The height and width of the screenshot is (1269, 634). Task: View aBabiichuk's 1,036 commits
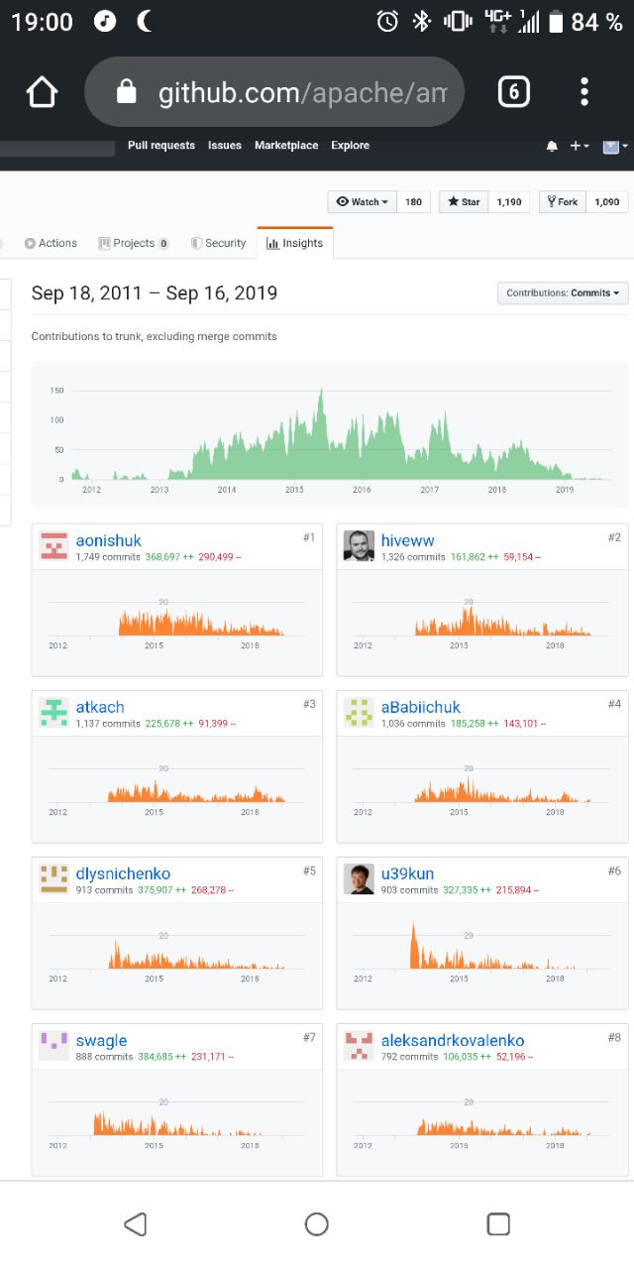tap(413, 724)
